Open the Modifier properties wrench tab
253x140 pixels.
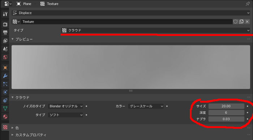tap(5, 76)
